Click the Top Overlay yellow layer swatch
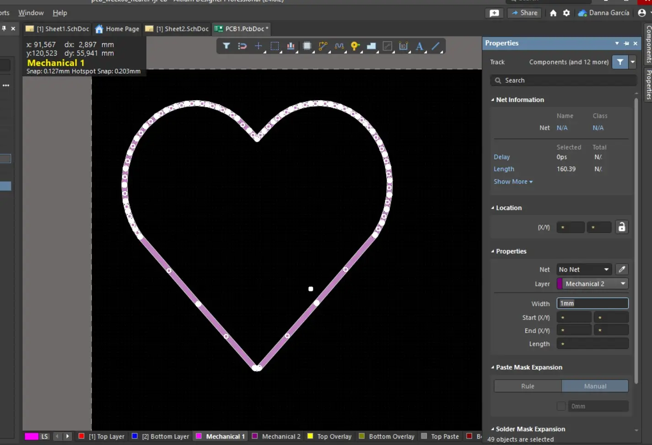Screen dimensions: 652x445 coord(310,436)
